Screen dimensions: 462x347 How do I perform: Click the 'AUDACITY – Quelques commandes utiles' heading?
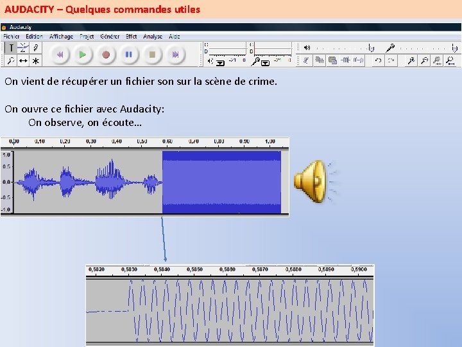(102, 10)
